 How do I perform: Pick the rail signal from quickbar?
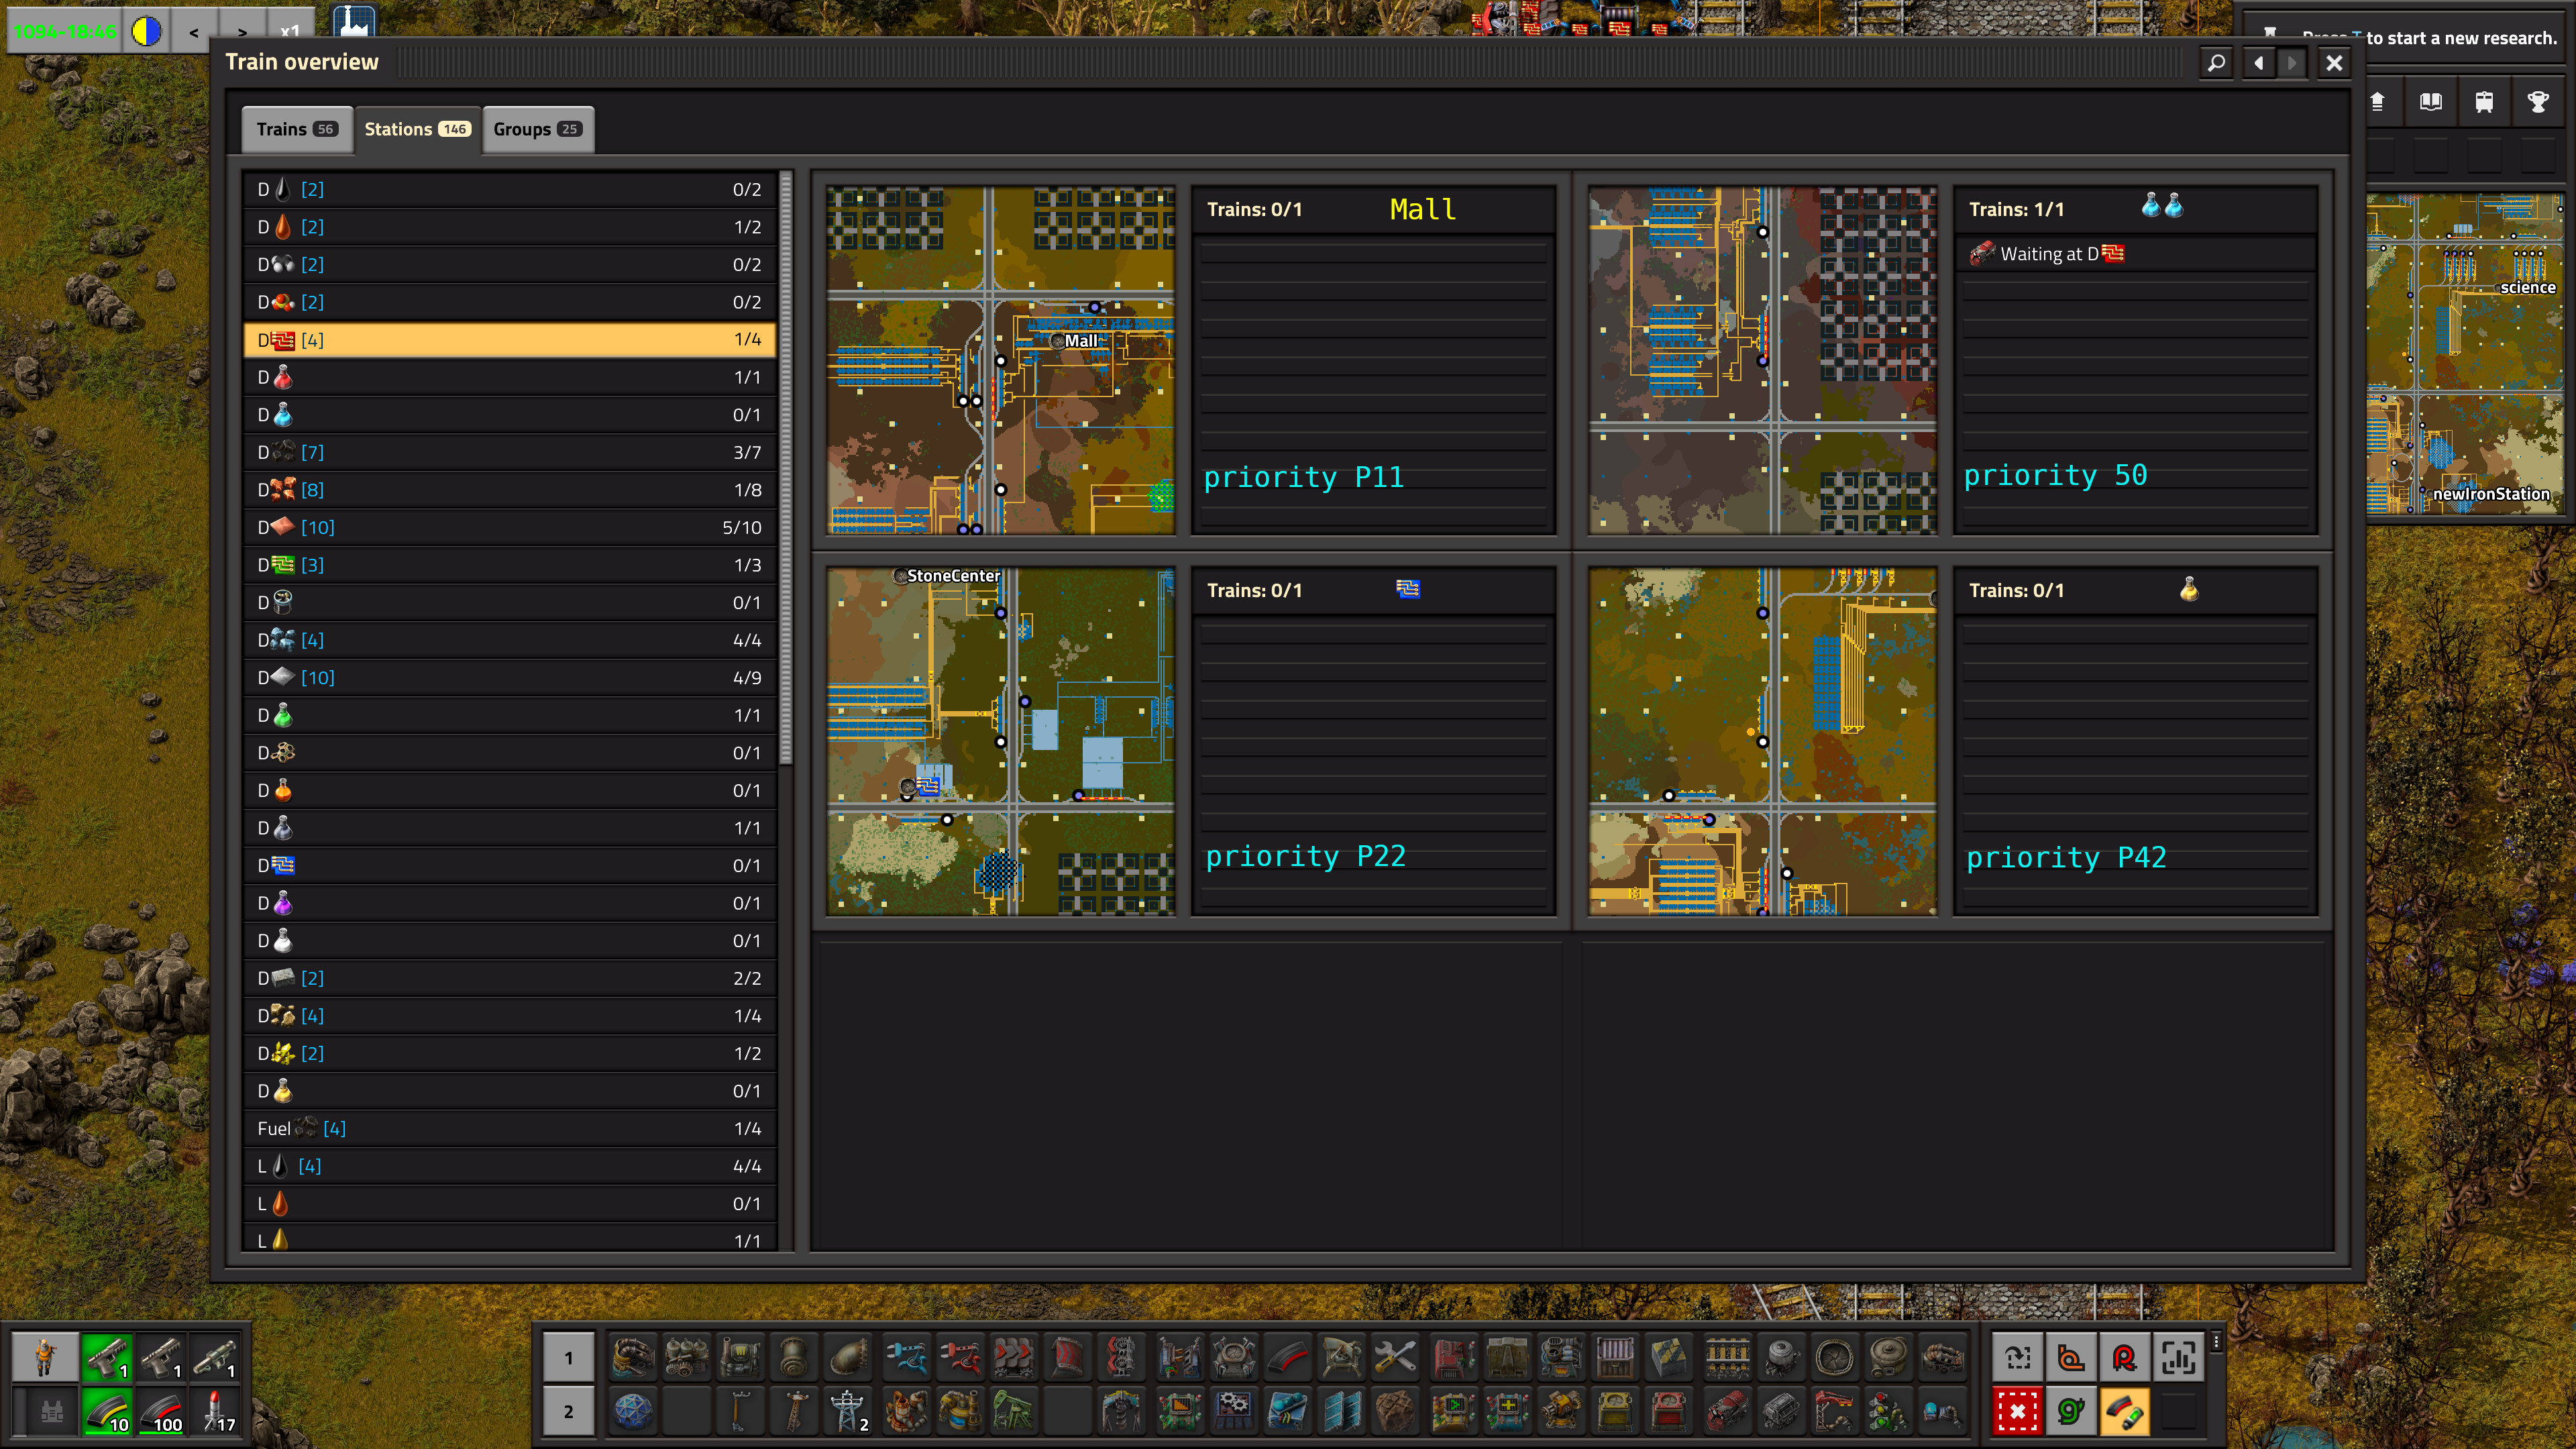pyautogui.click(x=1888, y=1411)
